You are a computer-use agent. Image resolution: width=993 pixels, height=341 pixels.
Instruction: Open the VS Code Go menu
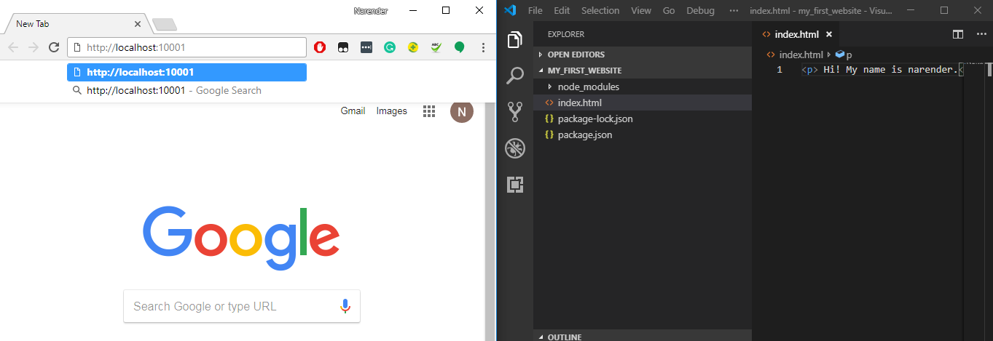pyautogui.click(x=669, y=10)
